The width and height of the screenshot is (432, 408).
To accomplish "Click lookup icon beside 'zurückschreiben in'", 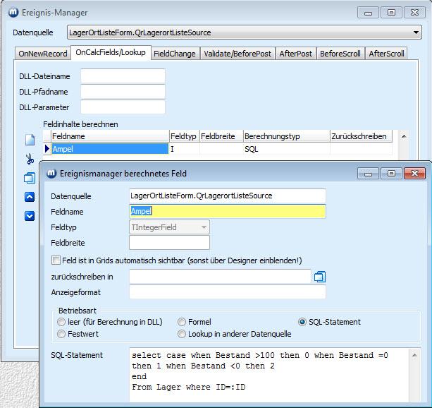I will (x=319, y=277).
